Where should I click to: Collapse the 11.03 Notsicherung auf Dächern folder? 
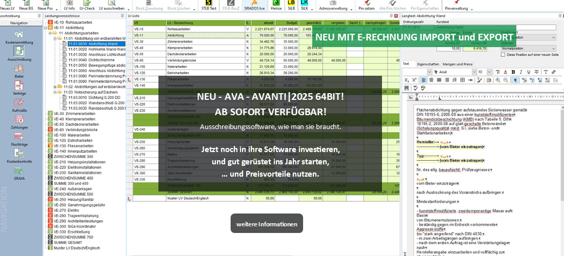click(55, 92)
